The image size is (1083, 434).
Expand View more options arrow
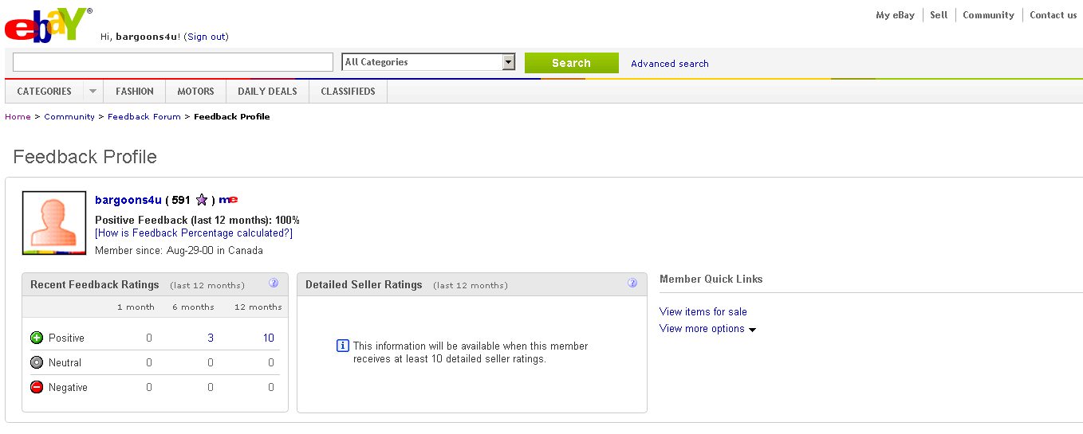point(752,330)
